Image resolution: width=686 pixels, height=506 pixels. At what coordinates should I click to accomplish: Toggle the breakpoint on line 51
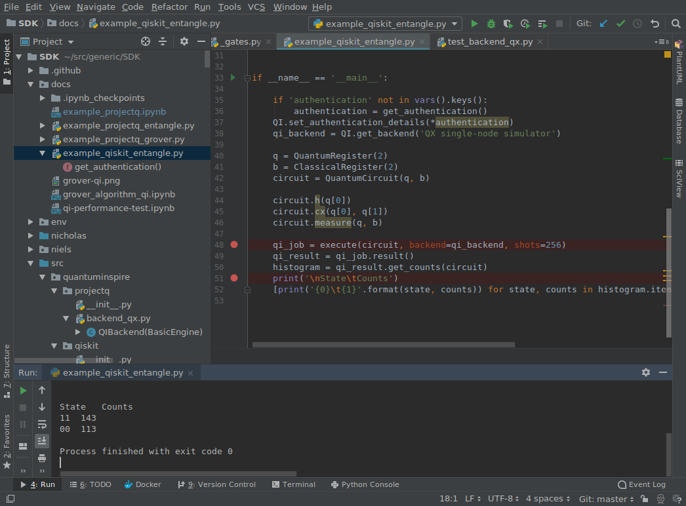[x=234, y=278]
